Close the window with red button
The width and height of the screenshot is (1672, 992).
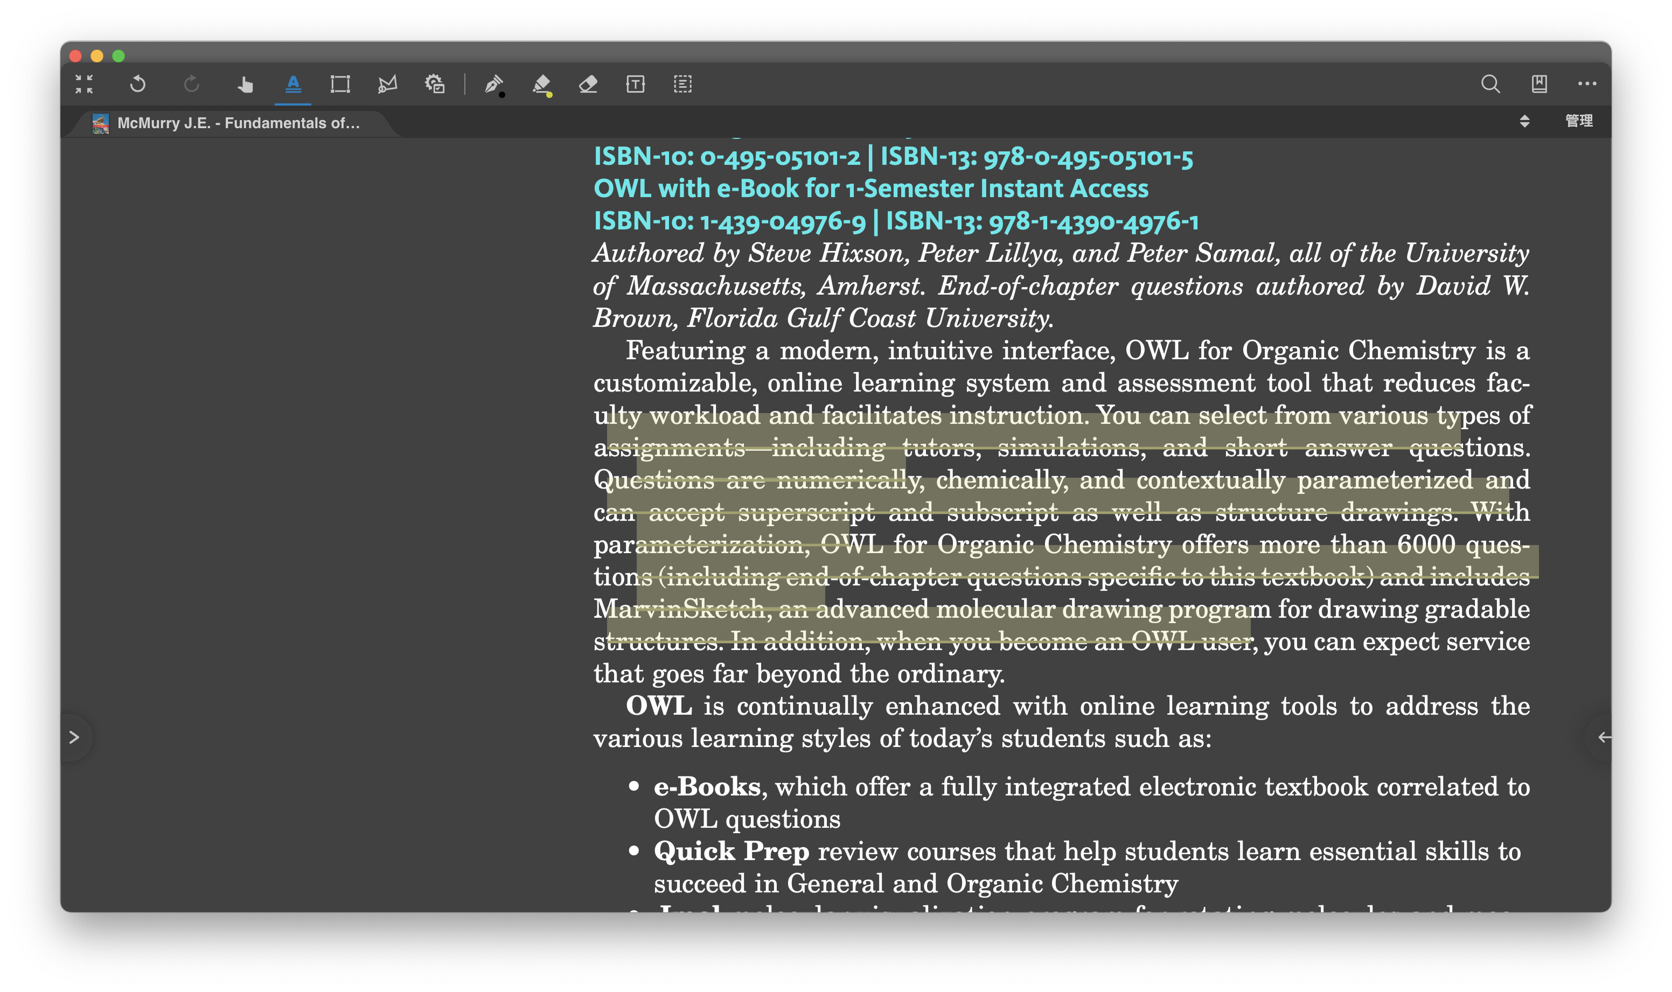pyautogui.click(x=75, y=56)
